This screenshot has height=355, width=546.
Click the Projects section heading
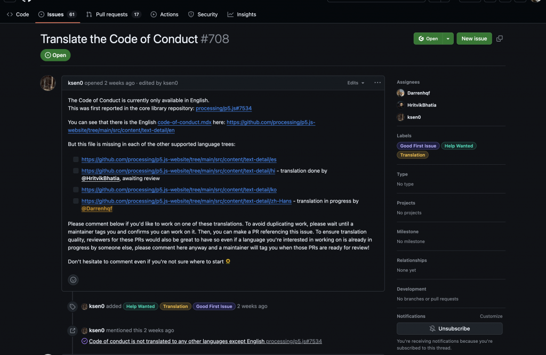(406, 203)
